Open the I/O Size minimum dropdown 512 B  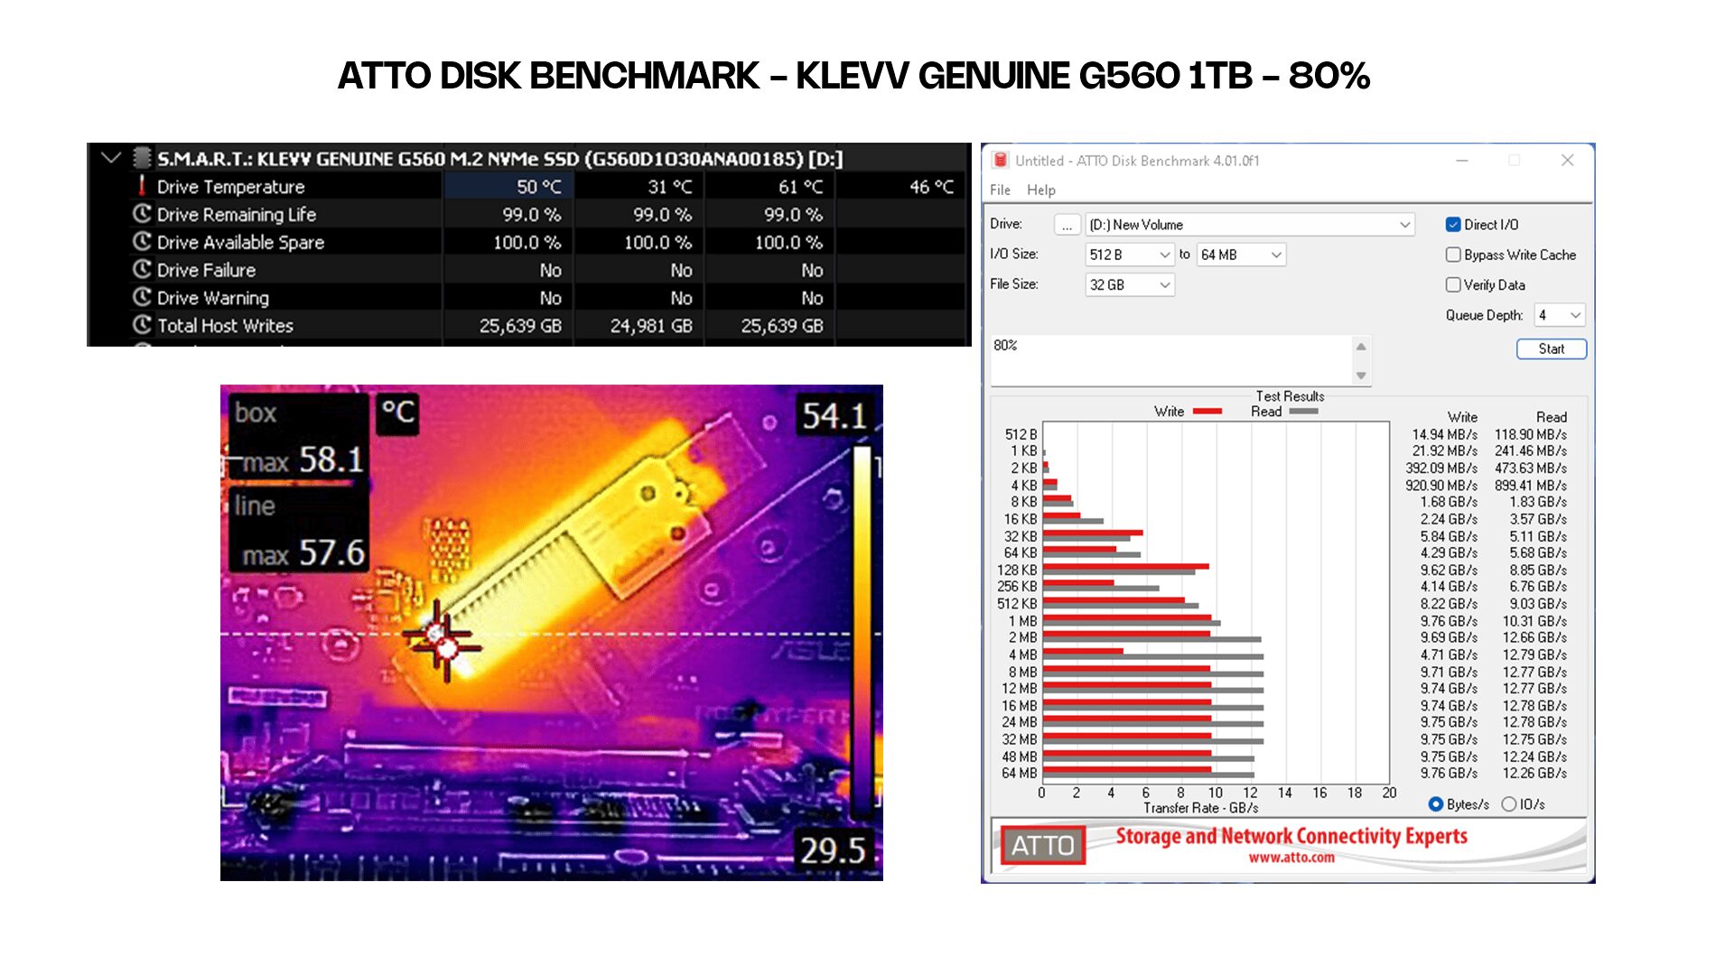click(1129, 255)
